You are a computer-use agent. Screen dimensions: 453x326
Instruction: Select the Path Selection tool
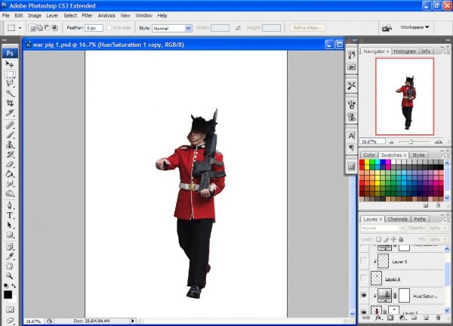(x=10, y=225)
